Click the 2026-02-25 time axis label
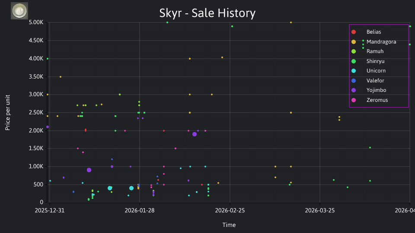The image size is (415, 233). tap(230, 211)
